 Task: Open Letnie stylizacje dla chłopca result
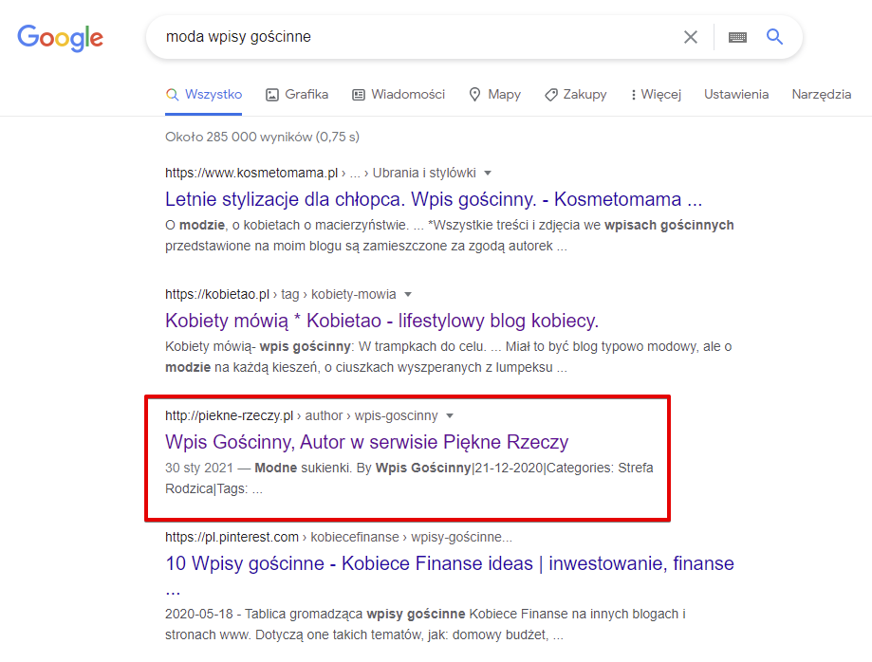pos(434,199)
